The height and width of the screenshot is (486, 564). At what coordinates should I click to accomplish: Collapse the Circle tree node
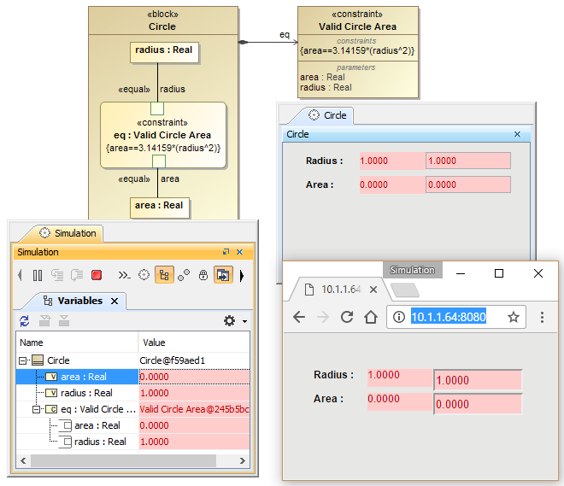pyautogui.click(x=23, y=360)
